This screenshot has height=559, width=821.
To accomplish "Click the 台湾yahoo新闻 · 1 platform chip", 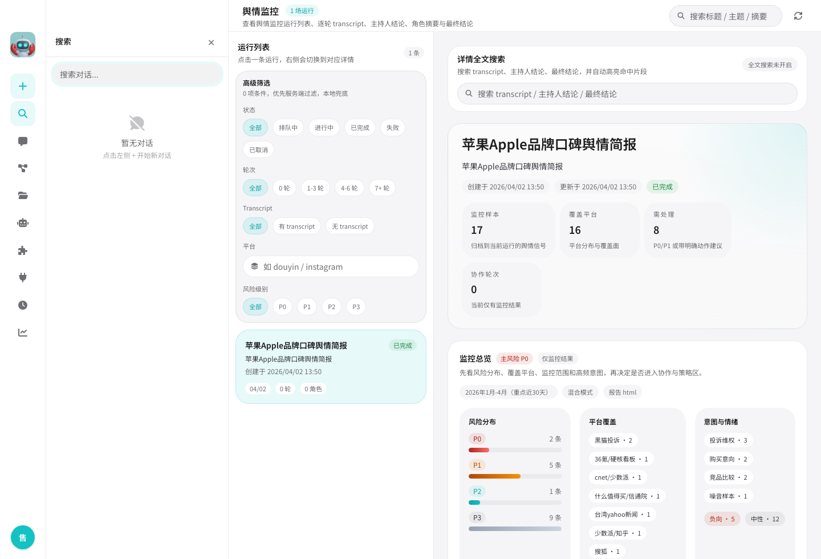I will (x=622, y=515).
